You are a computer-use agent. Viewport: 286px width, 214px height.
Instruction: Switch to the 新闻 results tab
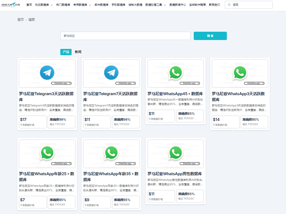click(x=78, y=52)
